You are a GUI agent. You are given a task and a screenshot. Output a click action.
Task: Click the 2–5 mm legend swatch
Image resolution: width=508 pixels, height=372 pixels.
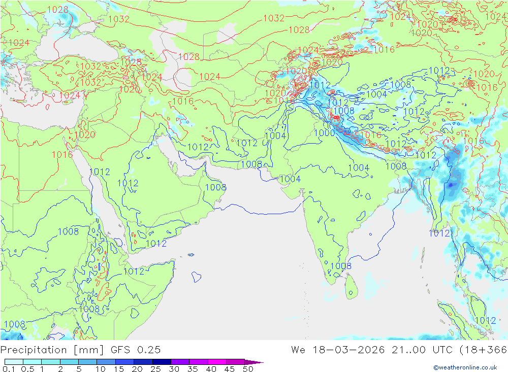[69, 362]
